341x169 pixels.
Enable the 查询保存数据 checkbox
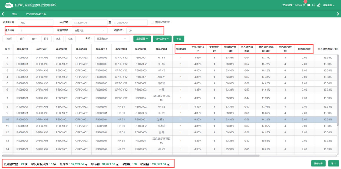coord(152,22)
